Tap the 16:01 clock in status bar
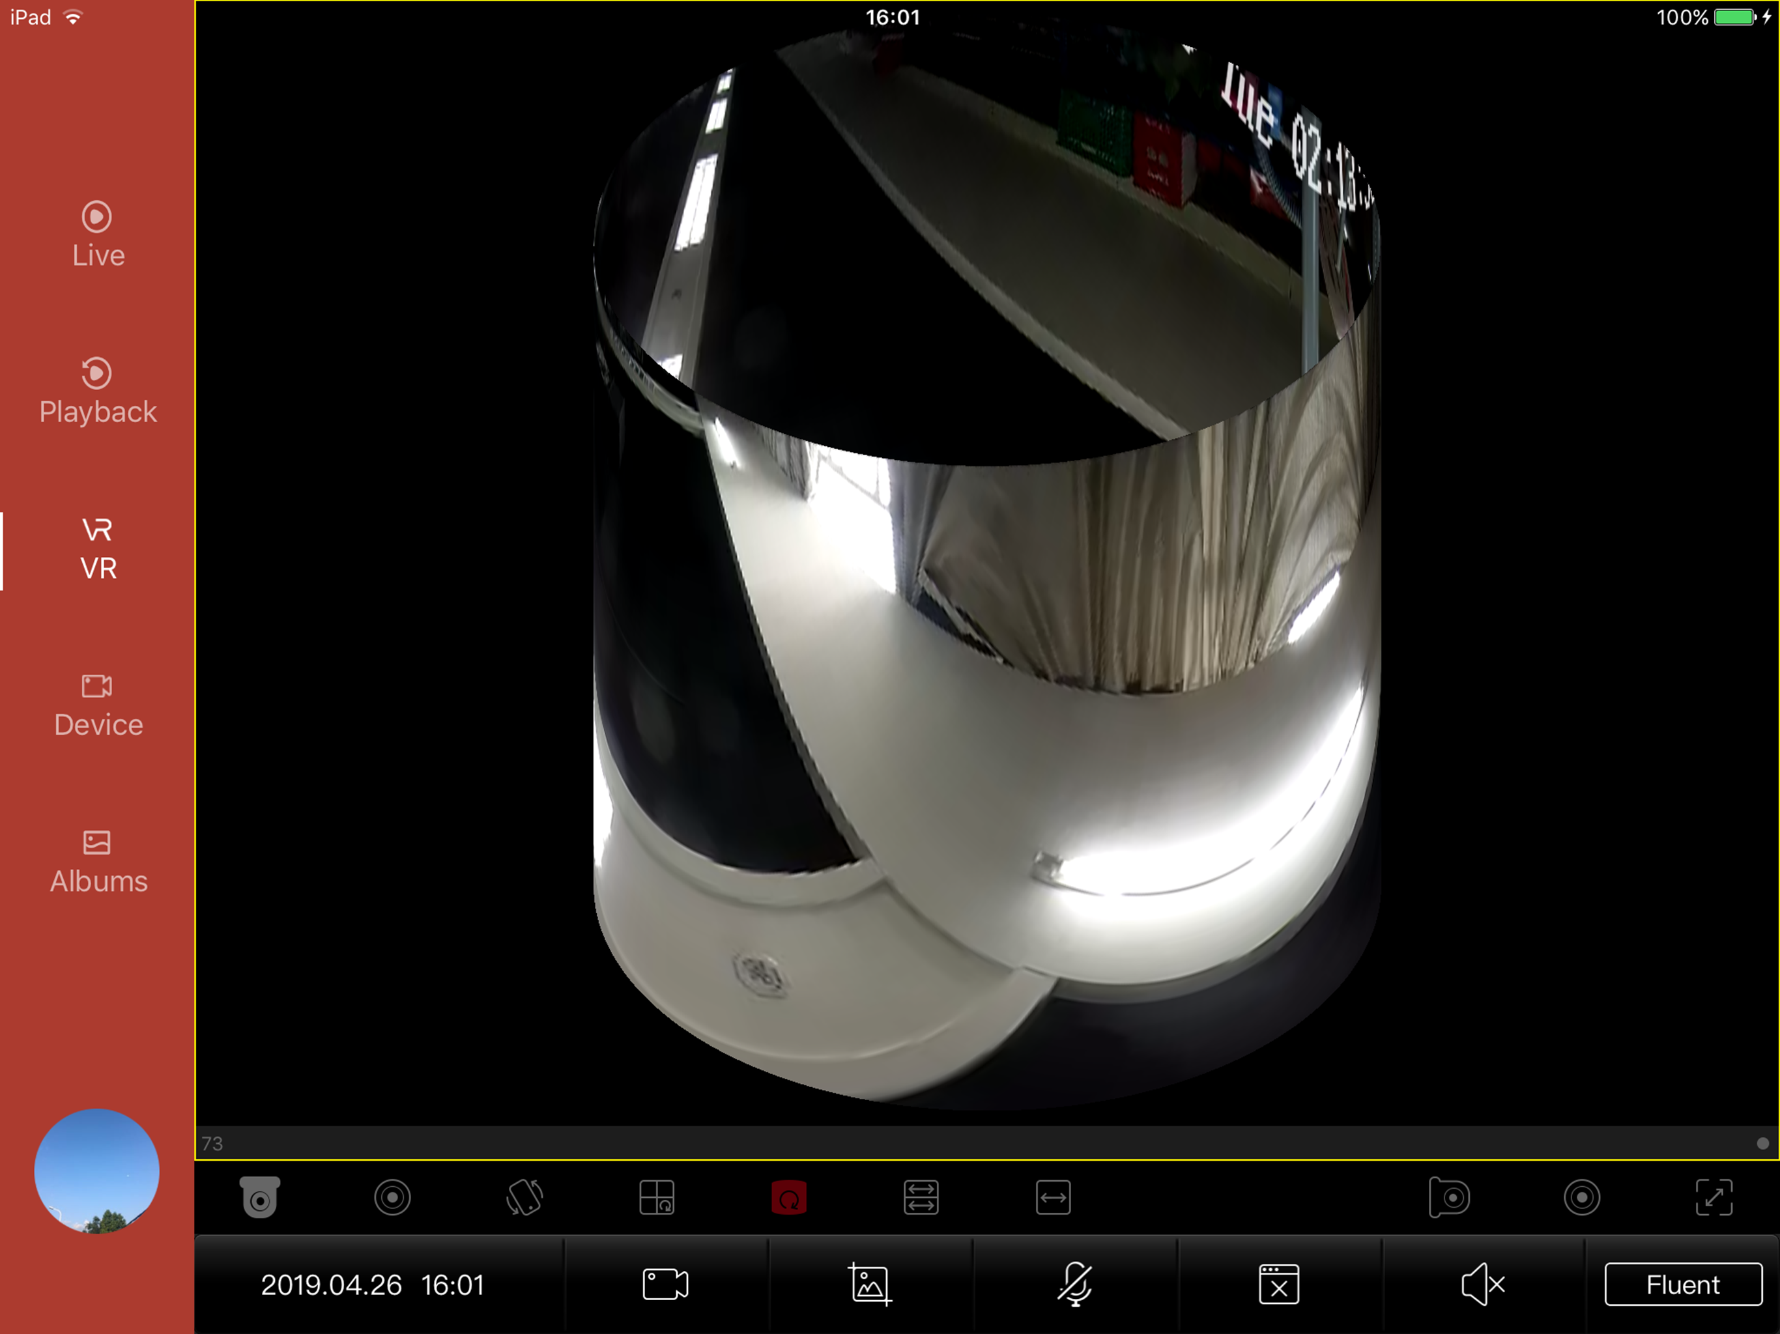The width and height of the screenshot is (1780, 1334). click(x=893, y=17)
